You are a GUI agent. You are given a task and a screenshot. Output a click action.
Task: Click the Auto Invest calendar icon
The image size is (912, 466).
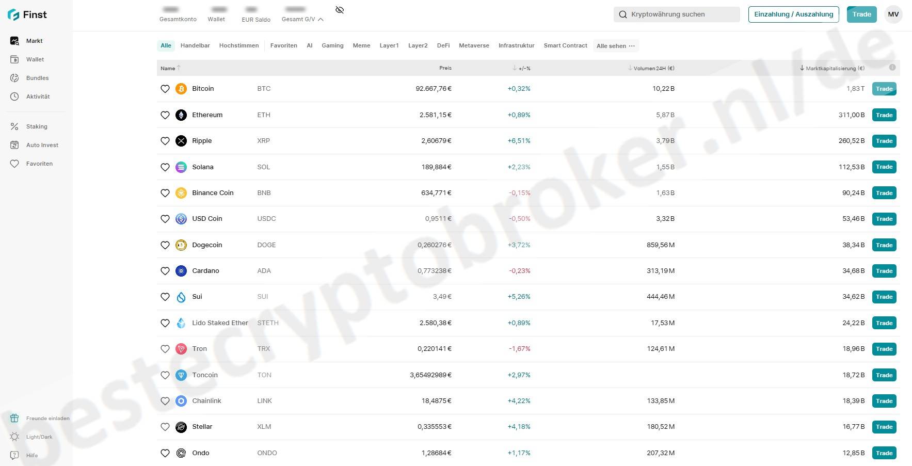coord(14,145)
